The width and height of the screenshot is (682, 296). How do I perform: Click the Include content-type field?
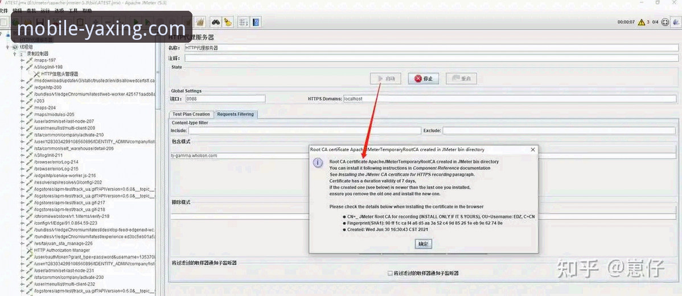(305, 130)
